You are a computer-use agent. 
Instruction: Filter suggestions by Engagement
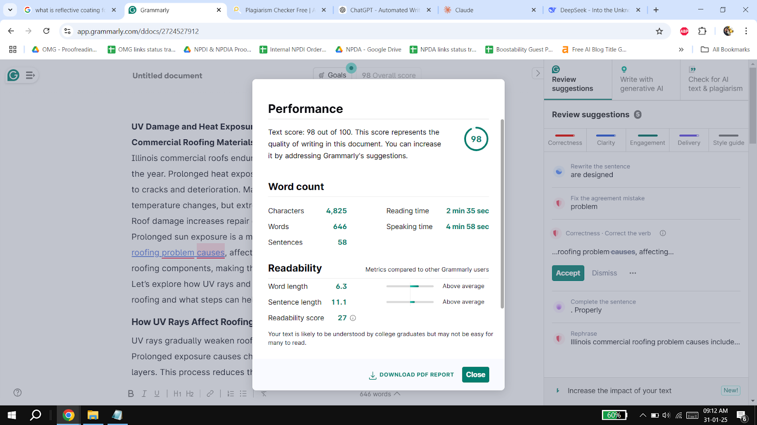point(647,140)
